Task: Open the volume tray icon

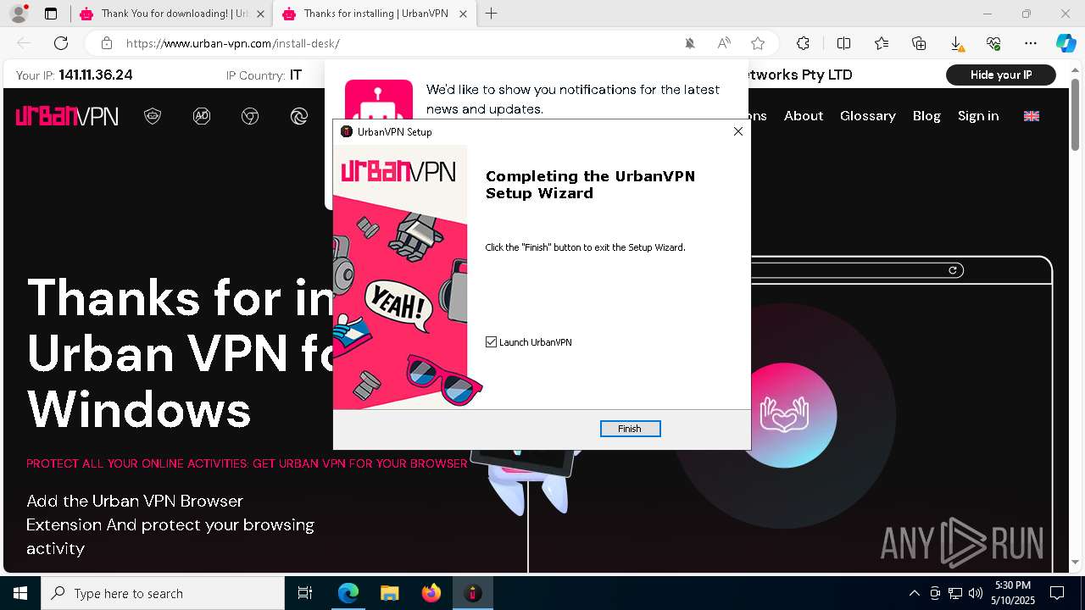Action: tap(976, 593)
